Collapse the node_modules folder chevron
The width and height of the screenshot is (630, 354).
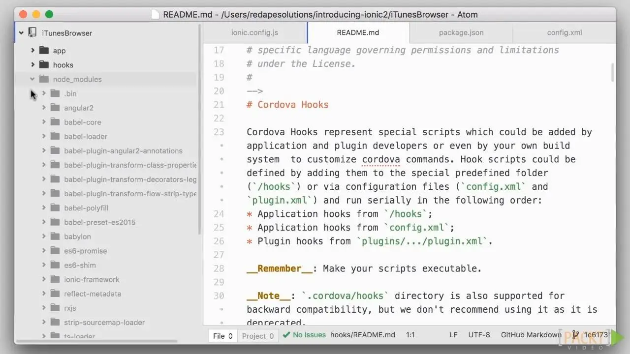(x=32, y=79)
